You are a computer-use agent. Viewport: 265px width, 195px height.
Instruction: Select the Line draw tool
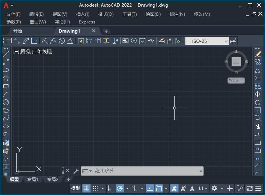(x=6, y=54)
